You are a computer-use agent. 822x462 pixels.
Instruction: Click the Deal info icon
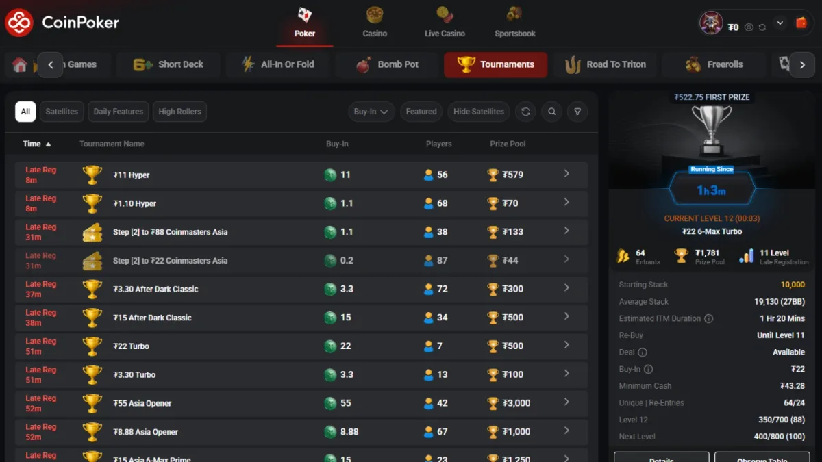click(643, 352)
